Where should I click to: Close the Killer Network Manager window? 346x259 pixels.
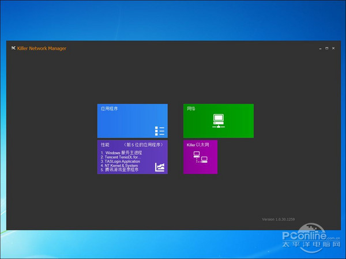334,48
